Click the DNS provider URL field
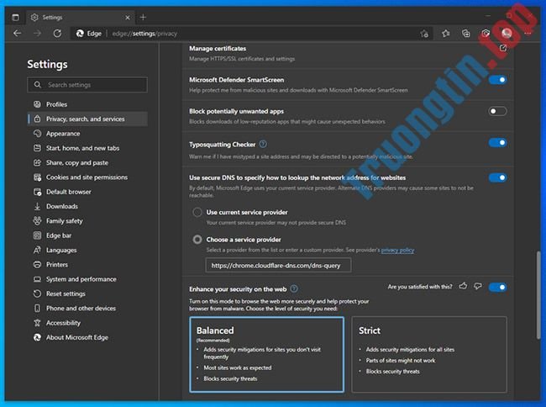The height and width of the screenshot is (407, 546). (x=278, y=265)
